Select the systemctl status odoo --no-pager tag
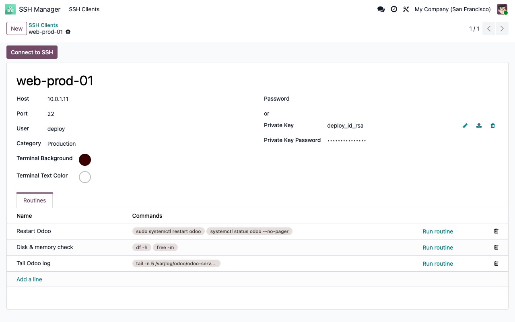The height and width of the screenshot is (322, 515). pyautogui.click(x=249, y=231)
